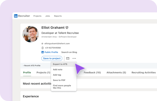Click the phone number +31 627544568

click(53, 48)
